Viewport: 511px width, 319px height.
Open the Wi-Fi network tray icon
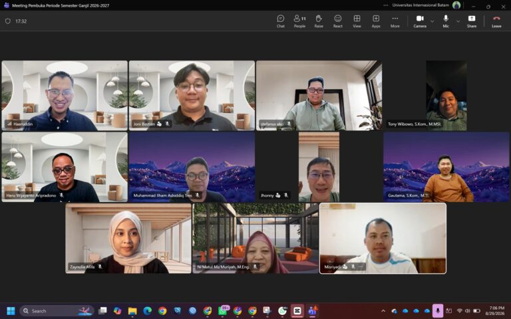click(460, 311)
